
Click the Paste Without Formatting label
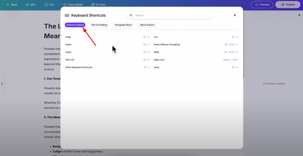pos(167,44)
